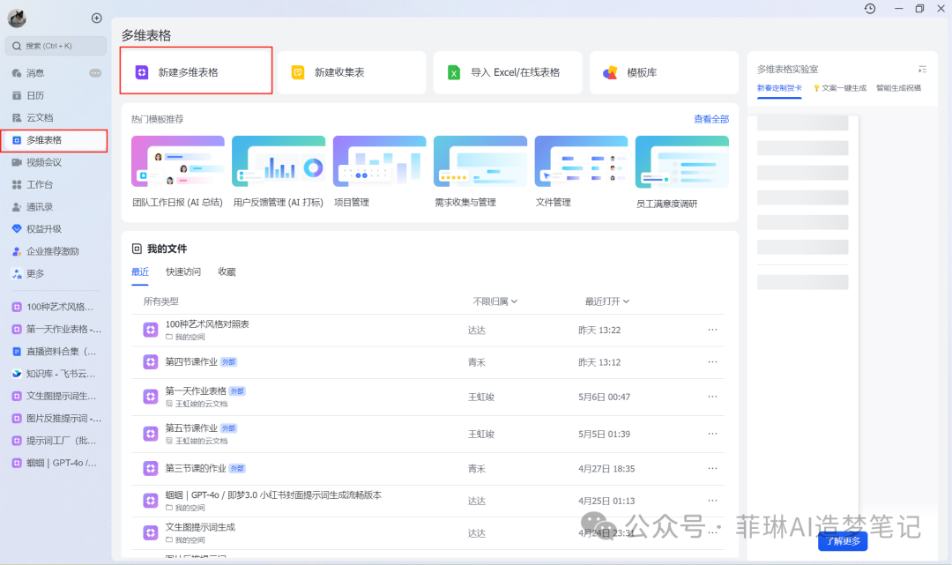Open file 文生图提示词生成 in list
The image size is (952, 565).
pyautogui.click(x=200, y=527)
